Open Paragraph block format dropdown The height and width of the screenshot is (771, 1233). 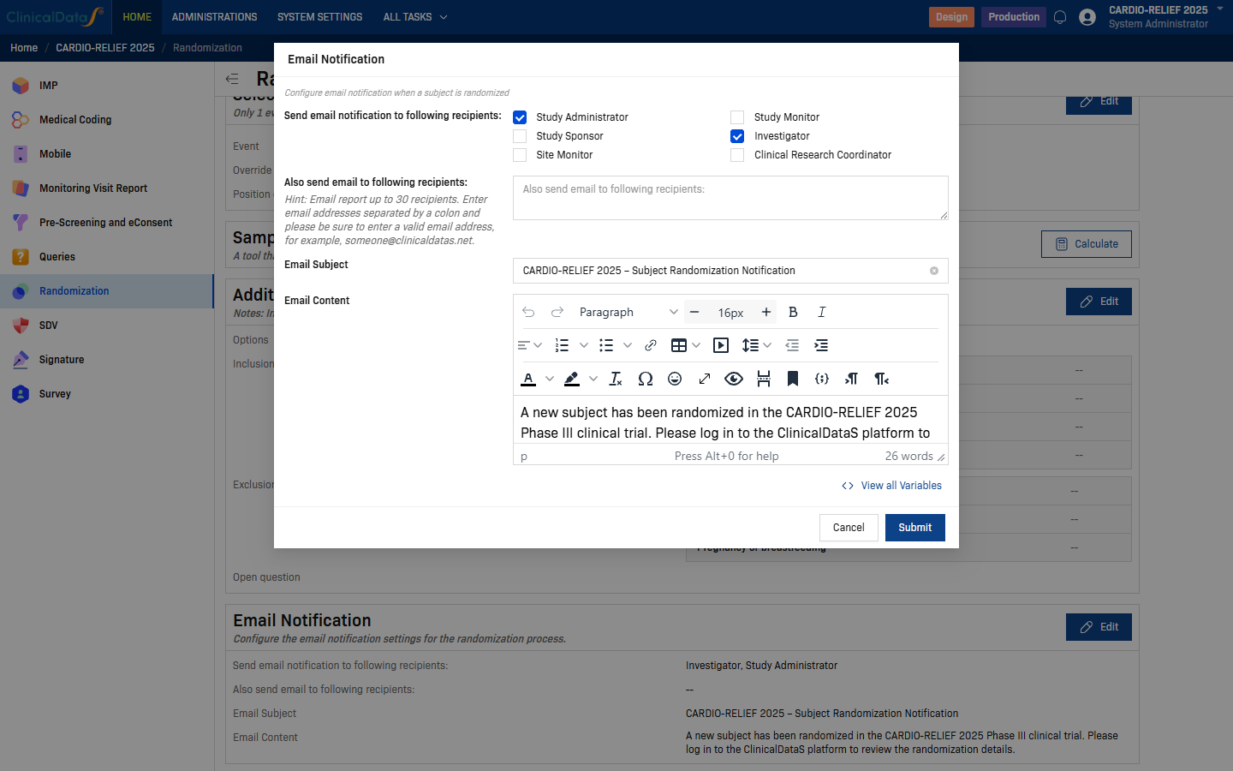pos(628,313)
